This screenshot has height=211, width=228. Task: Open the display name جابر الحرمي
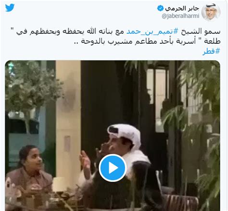(x=182, y=8)
